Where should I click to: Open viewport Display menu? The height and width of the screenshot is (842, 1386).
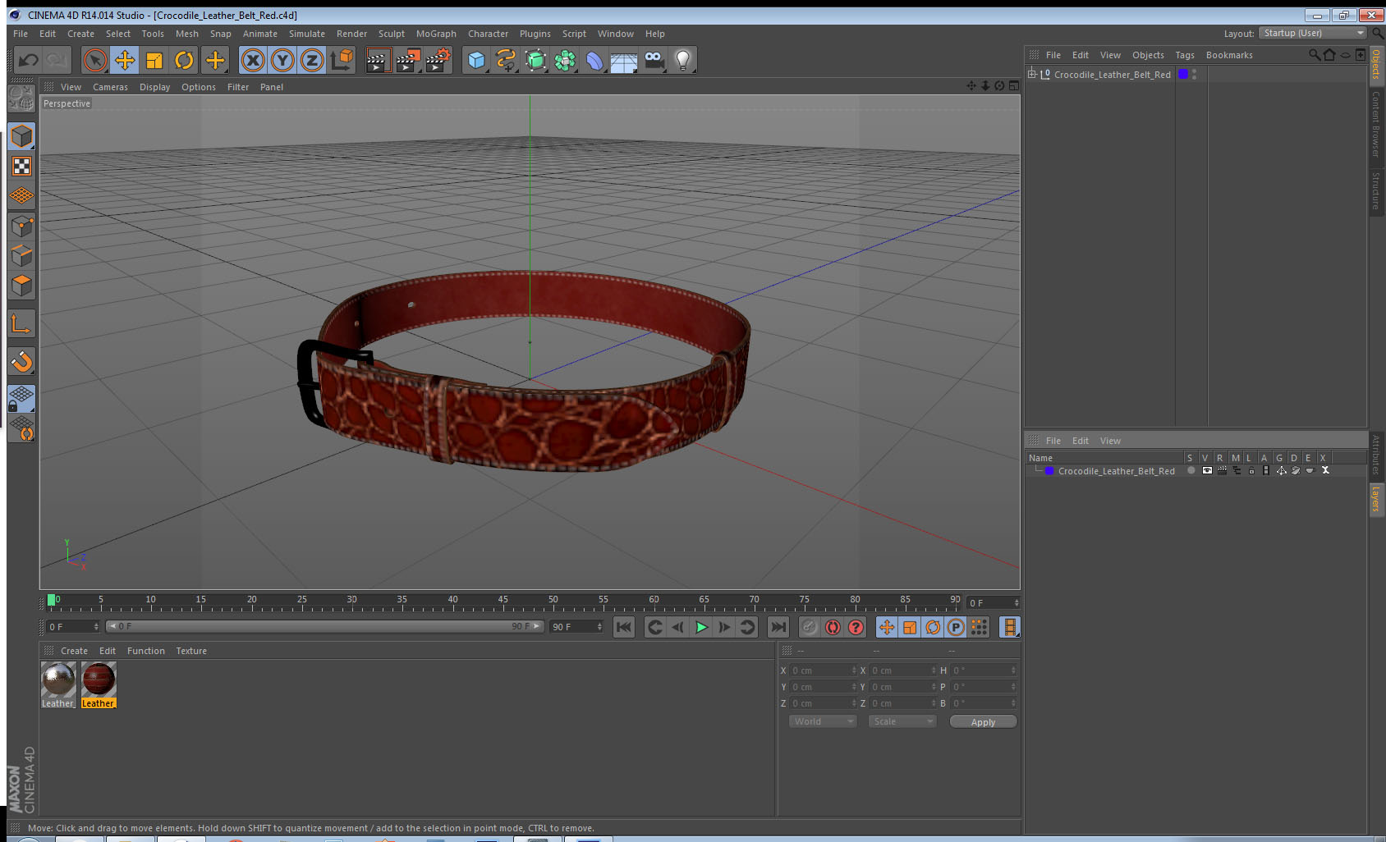(x=154, y=87)
